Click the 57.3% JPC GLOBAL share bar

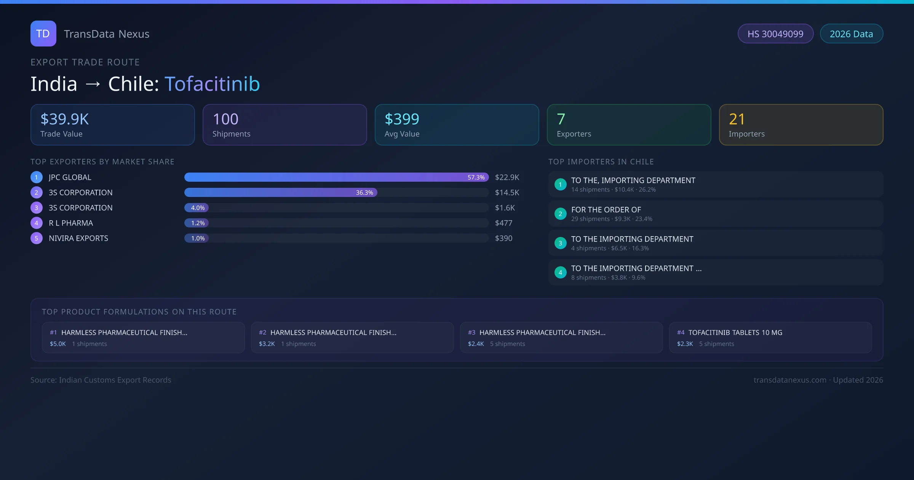pos(336,177)
